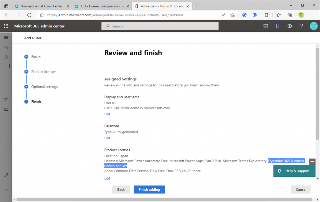The height and width of the screenshot is (202, 320).
Task: Open Teams & groups sidebar icon
Action: (6, 99)
